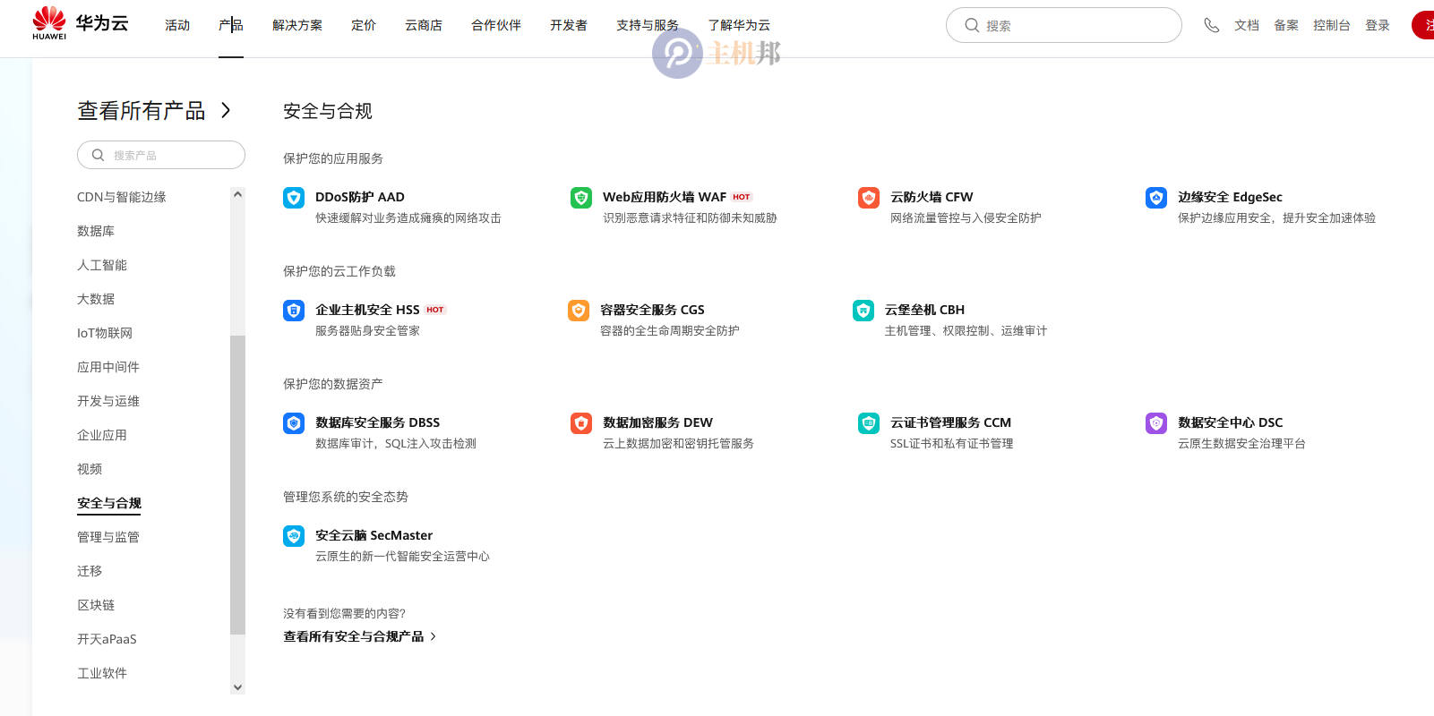Click the 数据库安全服务 DBSS icon
Viewport: 1434px width, 716px height.
[x=294, y=423]
